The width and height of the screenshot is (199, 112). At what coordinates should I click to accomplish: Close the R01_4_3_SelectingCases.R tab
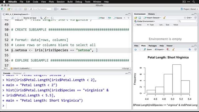pyautogui.click(x=29, y=14)
